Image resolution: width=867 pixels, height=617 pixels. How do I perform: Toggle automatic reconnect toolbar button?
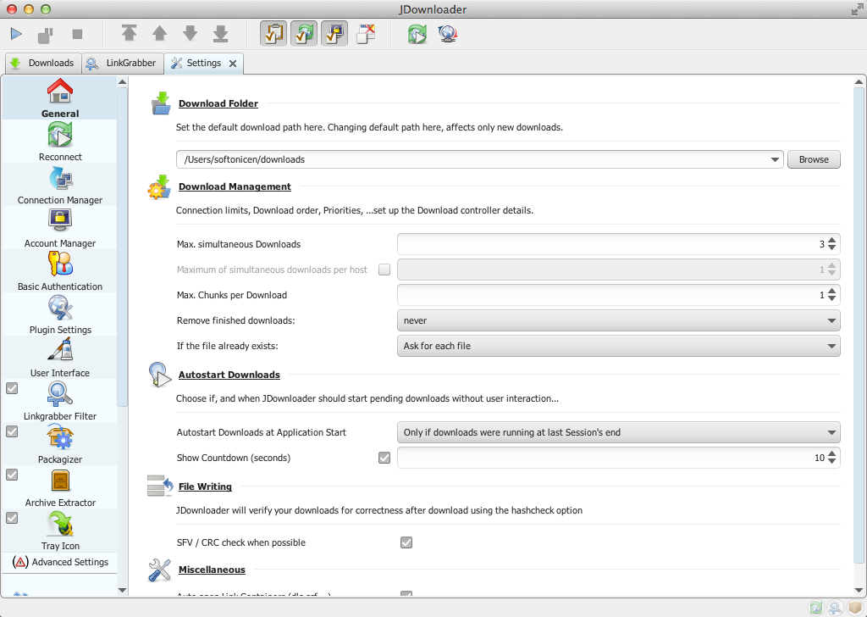coord(304,34)
